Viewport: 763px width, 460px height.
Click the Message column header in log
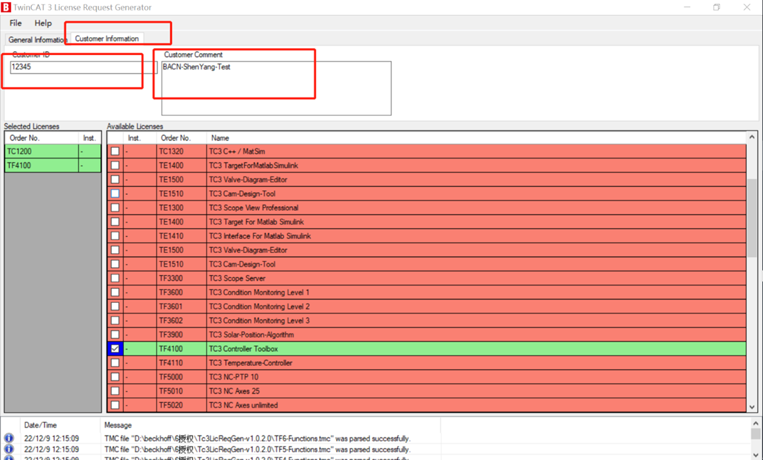[270, 425]
